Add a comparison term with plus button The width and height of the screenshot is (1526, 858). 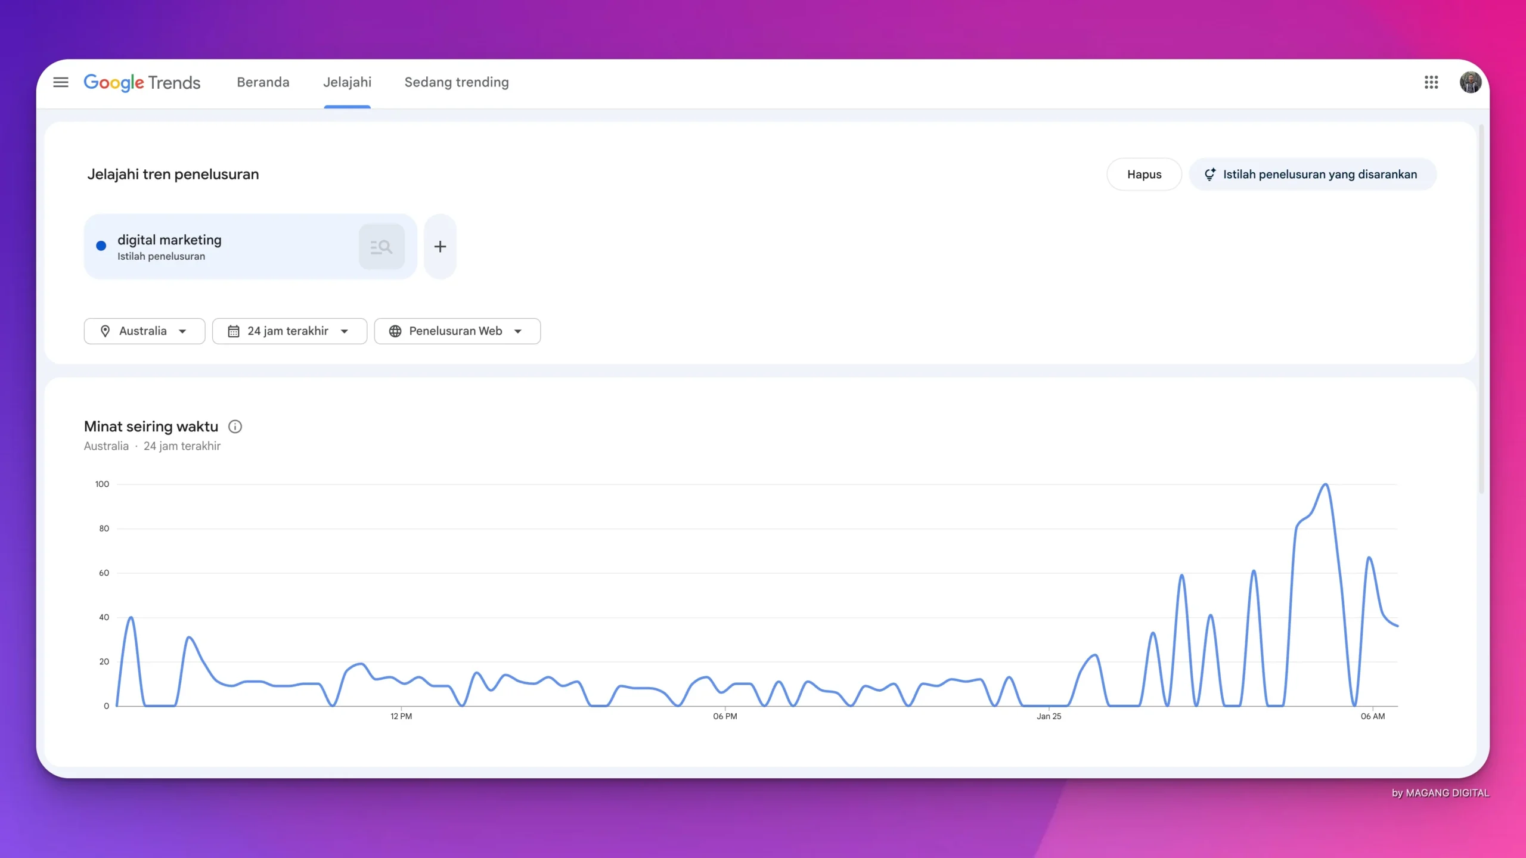[x=440, y=247]
